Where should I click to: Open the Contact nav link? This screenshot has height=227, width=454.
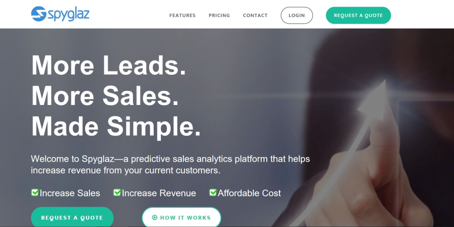coord(255,15)
